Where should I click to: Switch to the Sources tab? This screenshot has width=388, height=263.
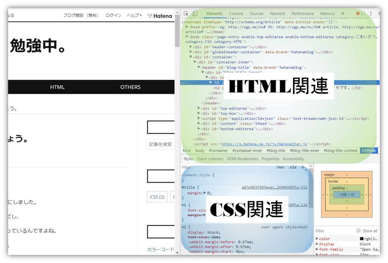pyautogui.click(x=257, y=14)
